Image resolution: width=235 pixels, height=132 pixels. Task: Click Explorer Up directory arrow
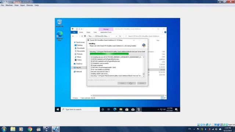tap(82, 36)
